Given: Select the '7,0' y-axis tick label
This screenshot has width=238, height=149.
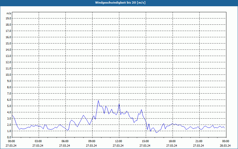Looking at the screenshot, I should point(9,93).
